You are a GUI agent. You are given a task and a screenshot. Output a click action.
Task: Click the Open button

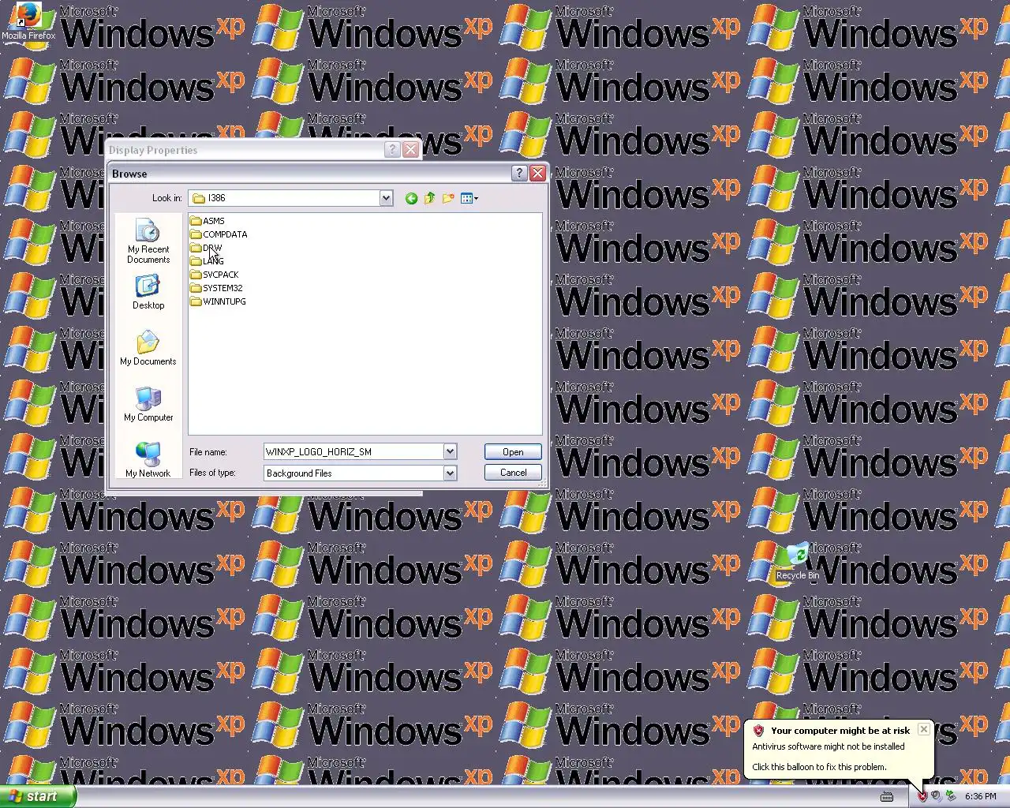coord(513,452)
